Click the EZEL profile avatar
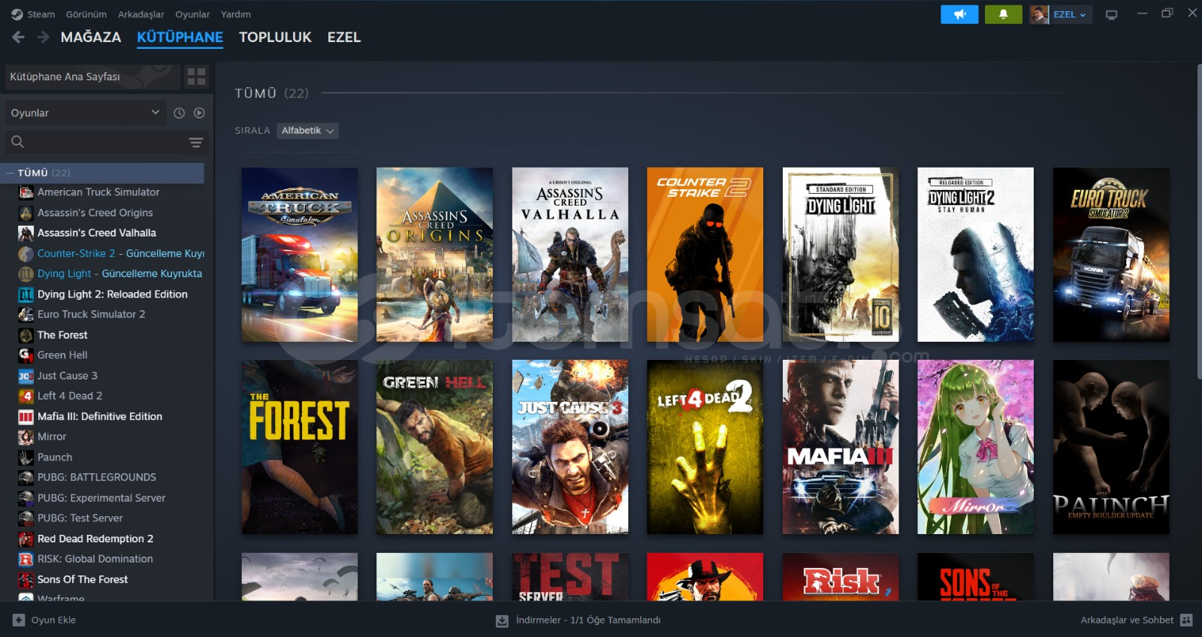This screenshot has height=637, width=1202. (x=1039, y=14)
